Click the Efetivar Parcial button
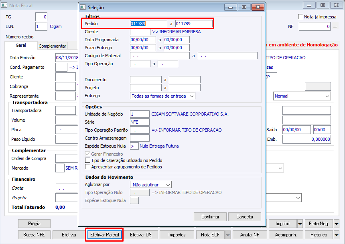The image size is (345, 244). (x=105, y=235)
